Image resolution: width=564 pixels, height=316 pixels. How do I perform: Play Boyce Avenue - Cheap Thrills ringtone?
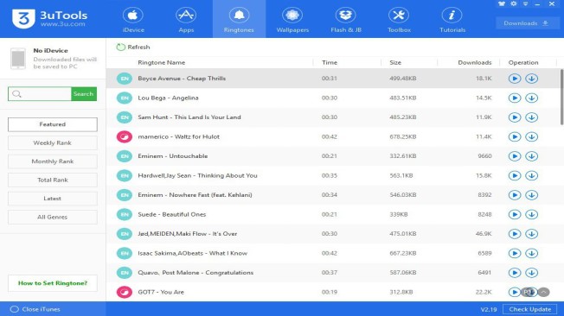click(515, 79)
